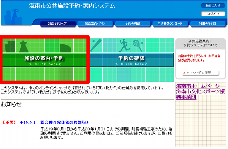
Task: Click the 平19.9.1 notice date
Action: click(x=27, y=122)
